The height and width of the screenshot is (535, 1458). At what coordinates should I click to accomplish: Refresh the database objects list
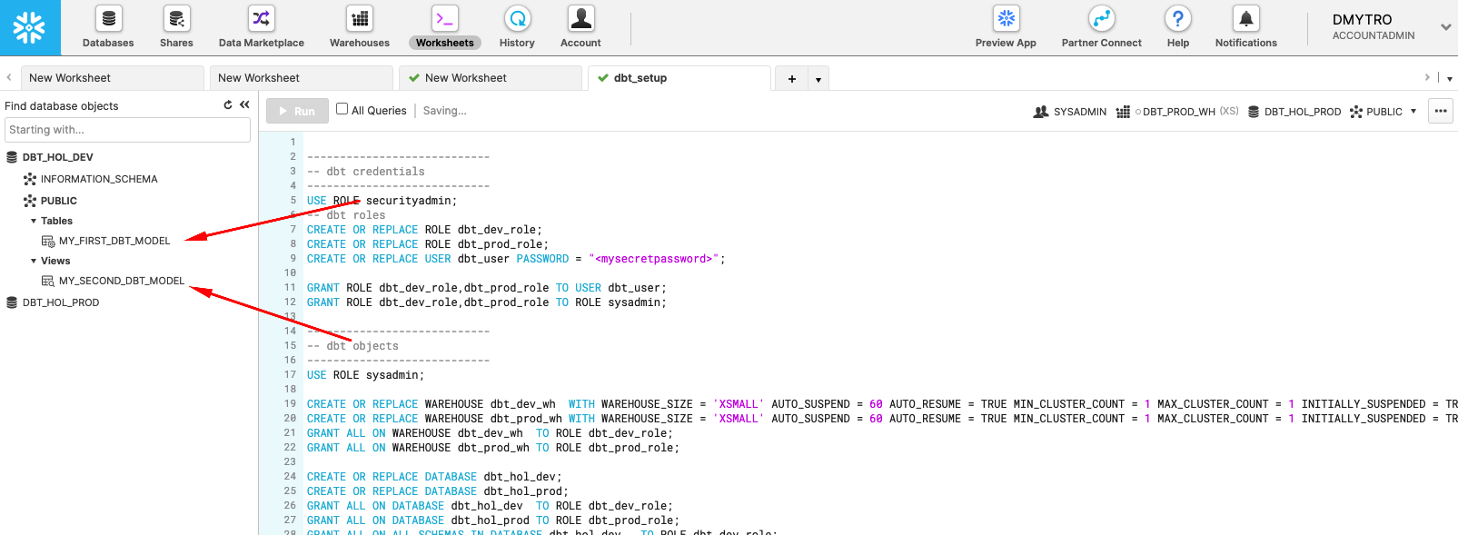pyautogui.click(x=228, y=105)
